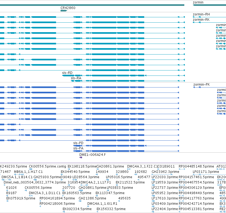Viewport: 226px width, 213px height.
Task: Open EK156332.5prime EST label
Action: point(111,209)
